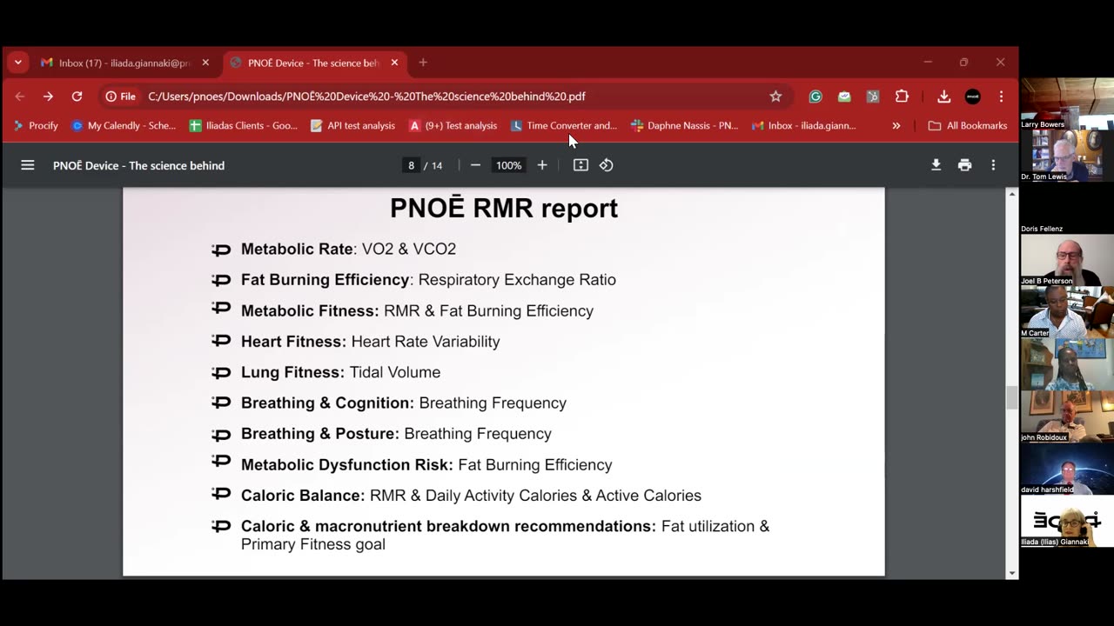Click the PNOĒ RMR report heading
This screenshot has height=626, width=1114.
(504, 209)
